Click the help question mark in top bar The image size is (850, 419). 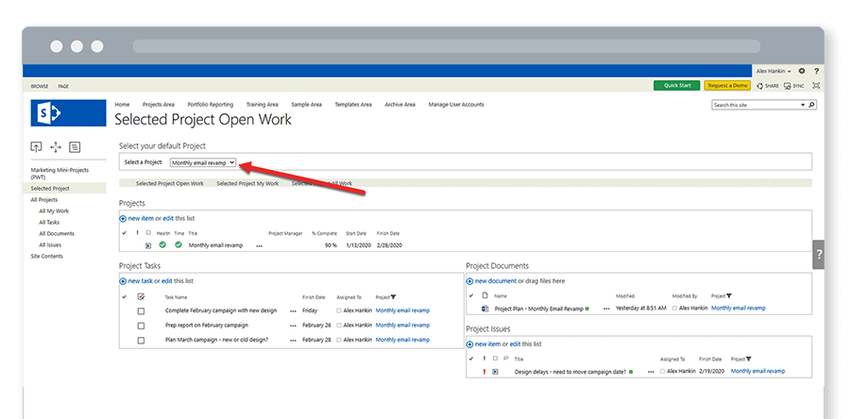point(816,71)
